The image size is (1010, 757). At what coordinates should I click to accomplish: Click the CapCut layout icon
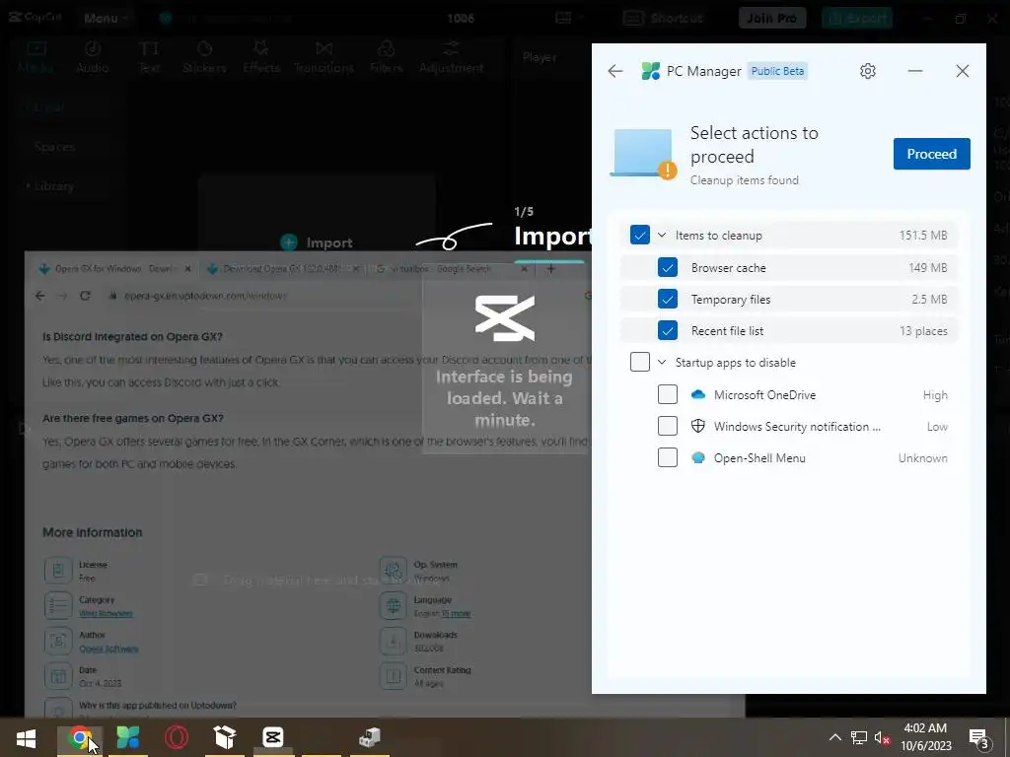coord(563,18)
